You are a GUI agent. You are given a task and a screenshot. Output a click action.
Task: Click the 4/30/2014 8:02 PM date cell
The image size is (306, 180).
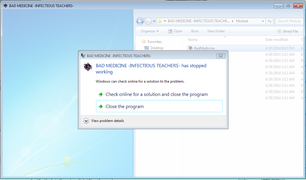[280, 48]
